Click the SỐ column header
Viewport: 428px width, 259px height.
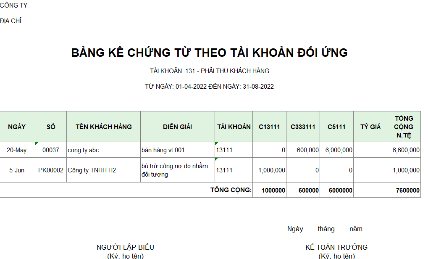[x=51, y=127]
